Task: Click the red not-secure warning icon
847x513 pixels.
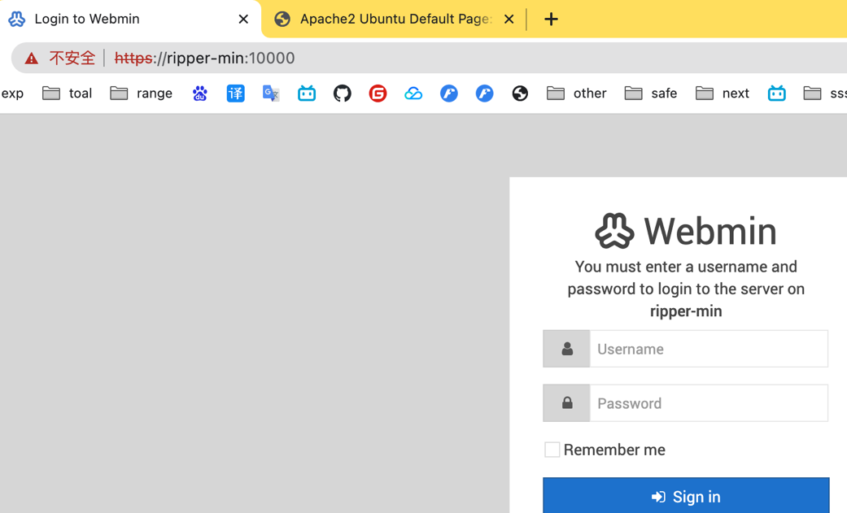Action: [x=32, y=59]
